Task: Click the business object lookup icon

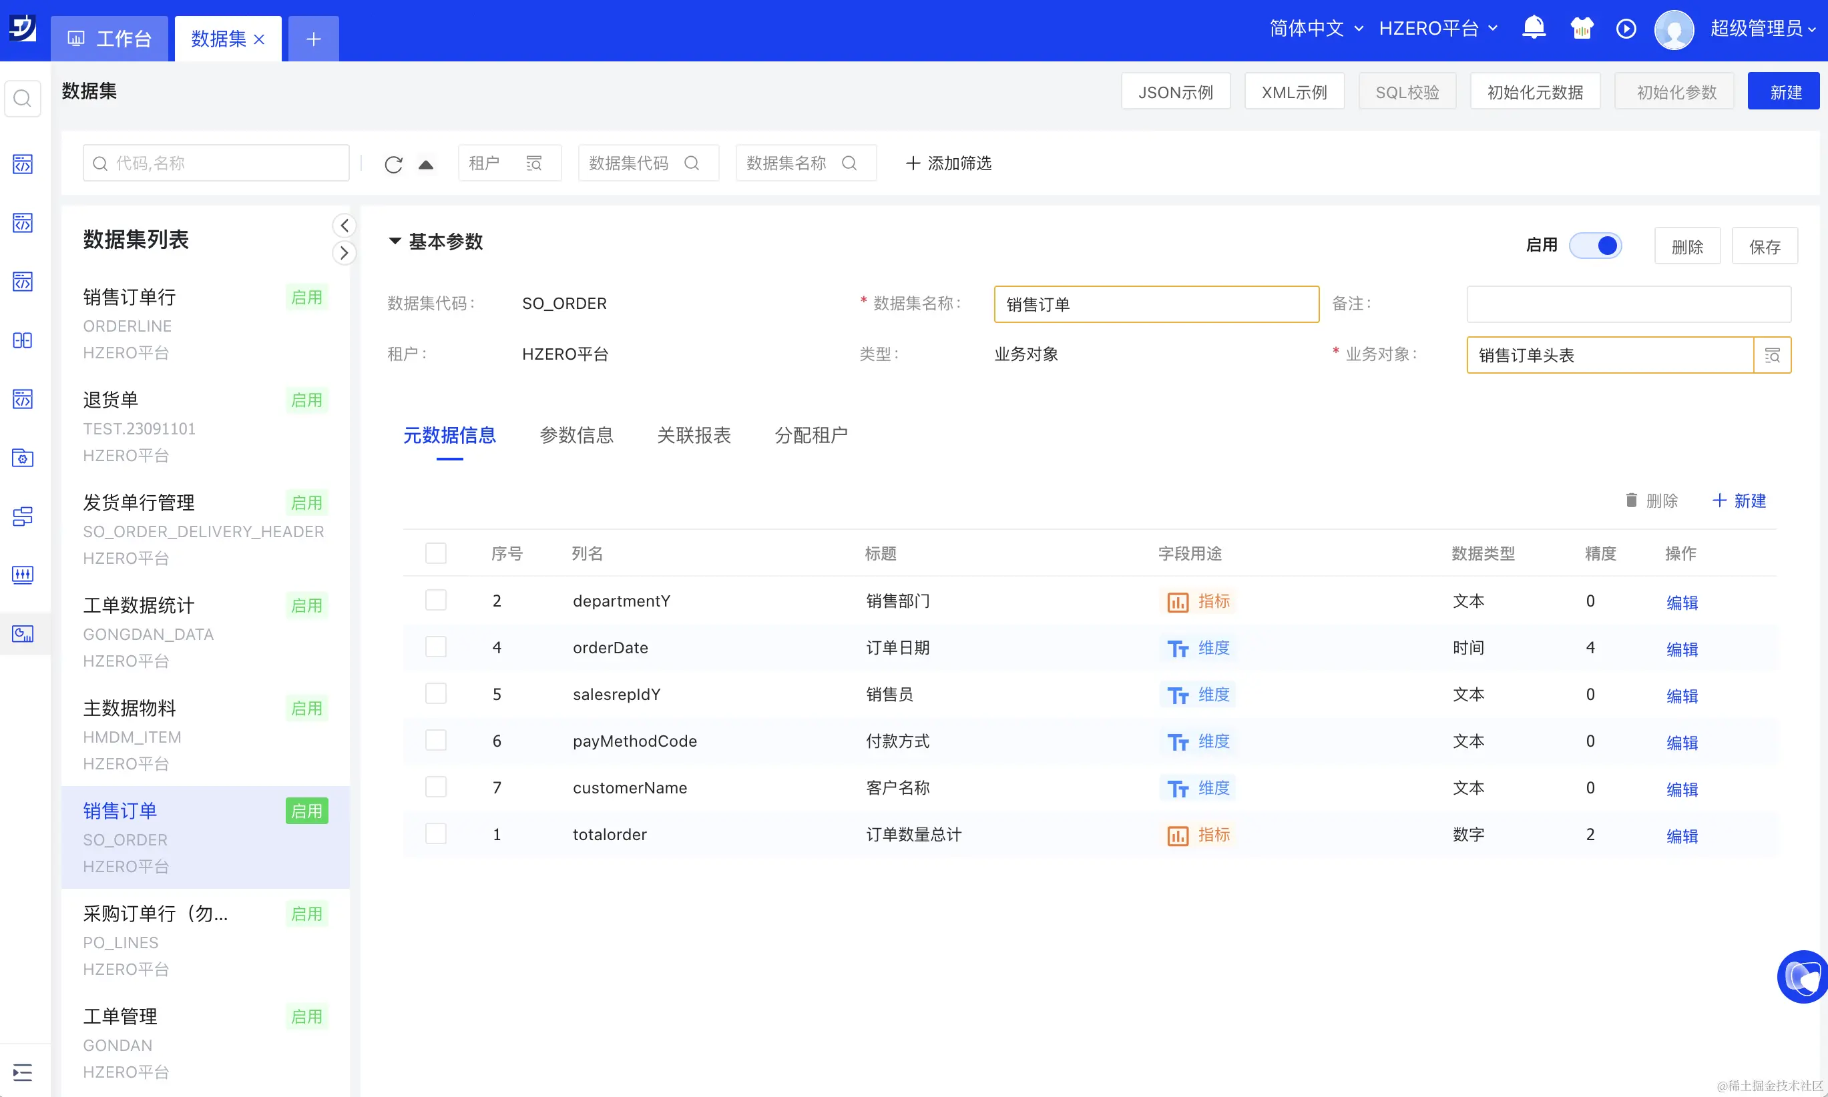Action: coord(1772,356)
